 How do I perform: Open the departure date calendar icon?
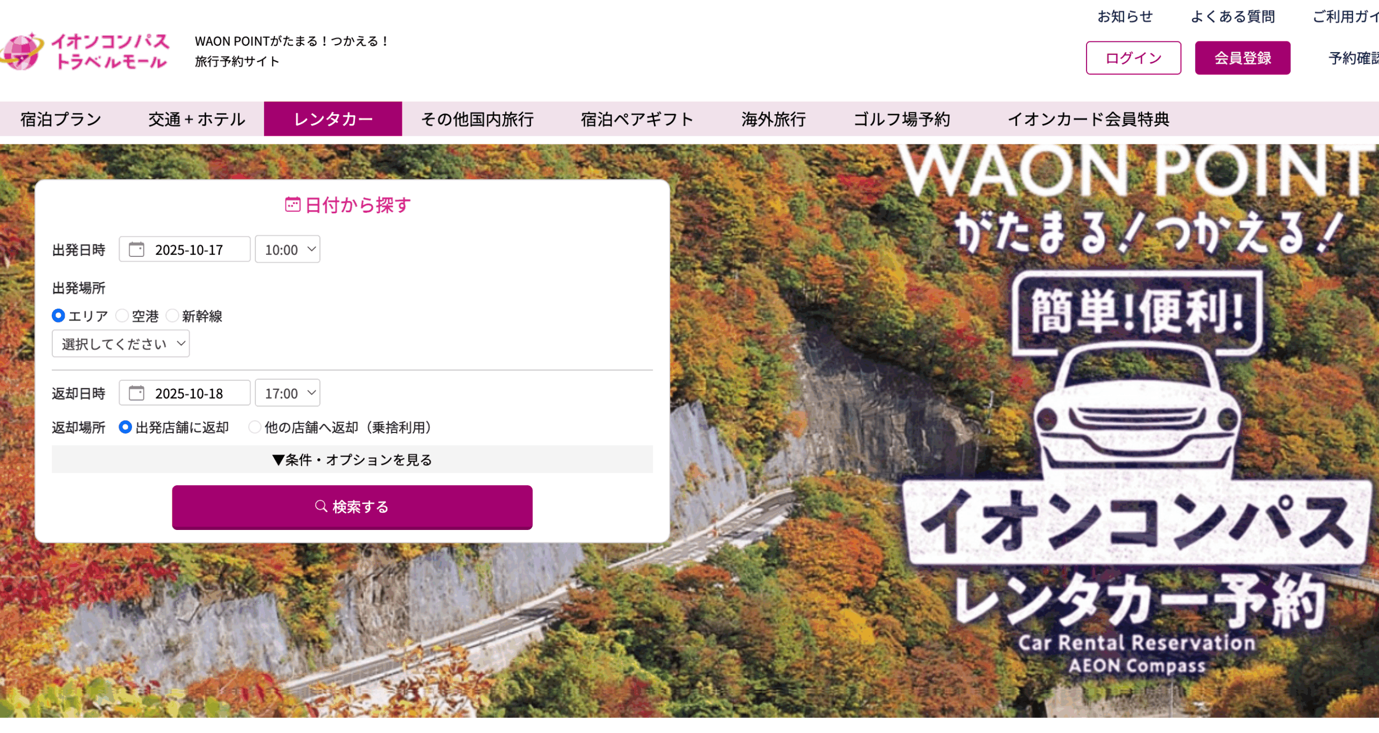pos(137,249)
